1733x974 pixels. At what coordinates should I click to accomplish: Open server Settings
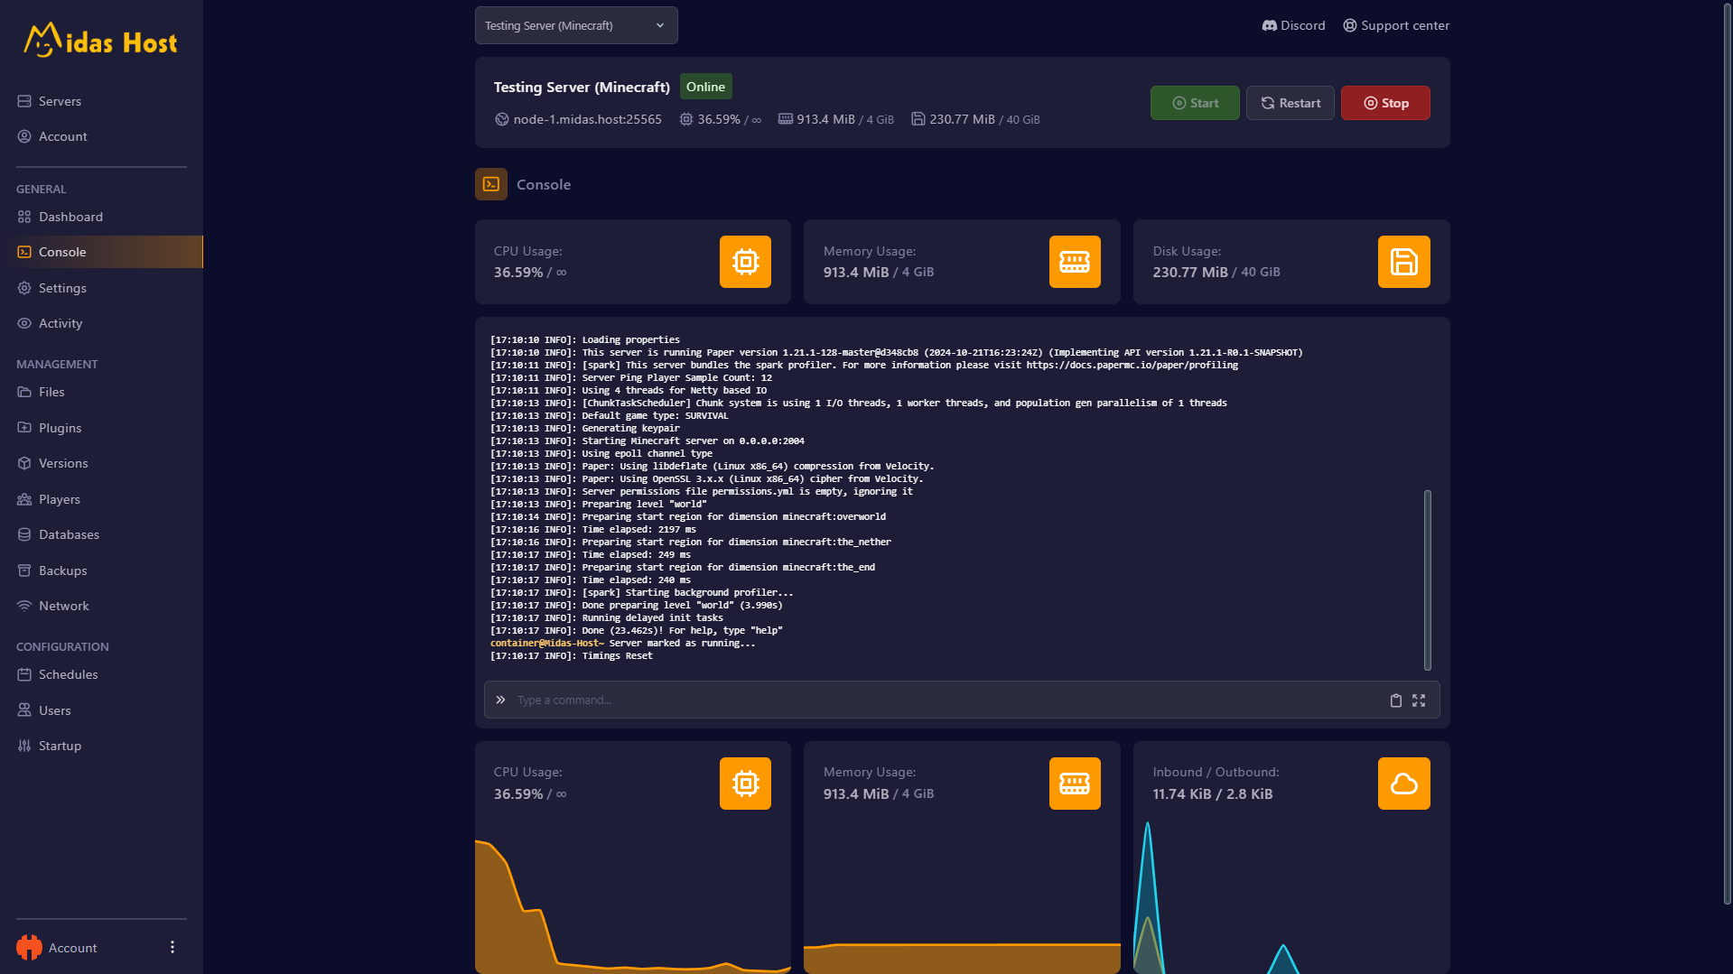point(101,288)
